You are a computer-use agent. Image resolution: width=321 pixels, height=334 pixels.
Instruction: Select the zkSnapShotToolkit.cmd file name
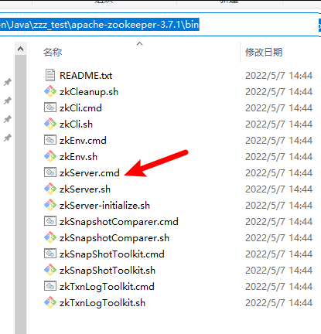112,254
